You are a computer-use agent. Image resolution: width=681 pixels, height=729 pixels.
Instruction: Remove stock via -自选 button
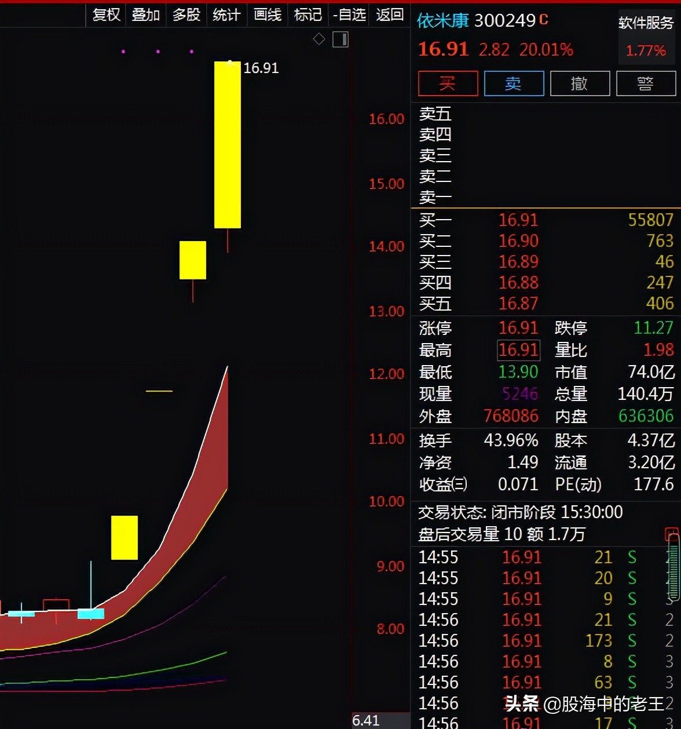pos(349,14)
